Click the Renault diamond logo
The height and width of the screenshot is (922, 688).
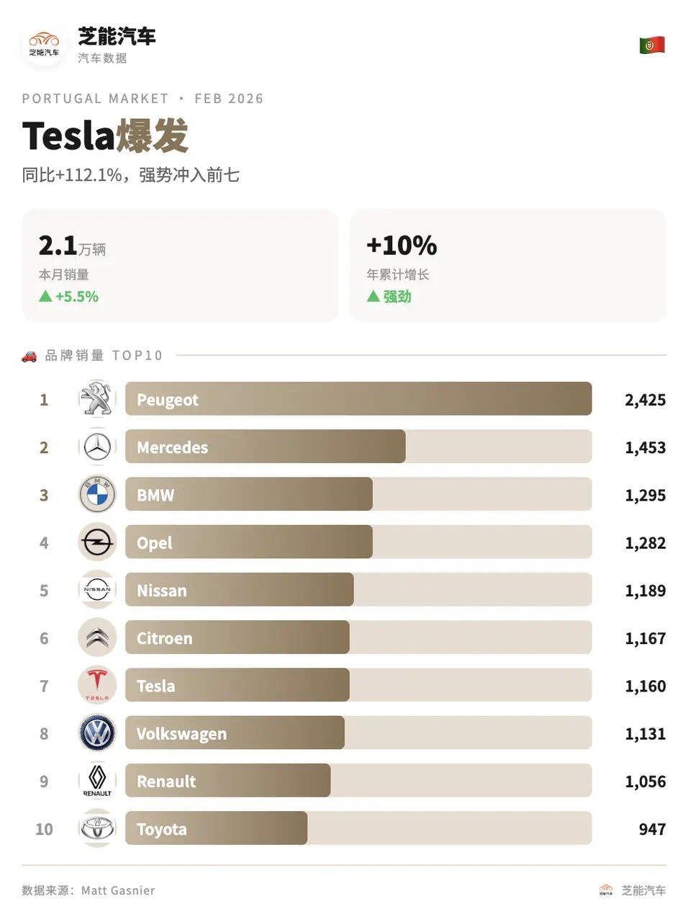[x=97, y=781]
